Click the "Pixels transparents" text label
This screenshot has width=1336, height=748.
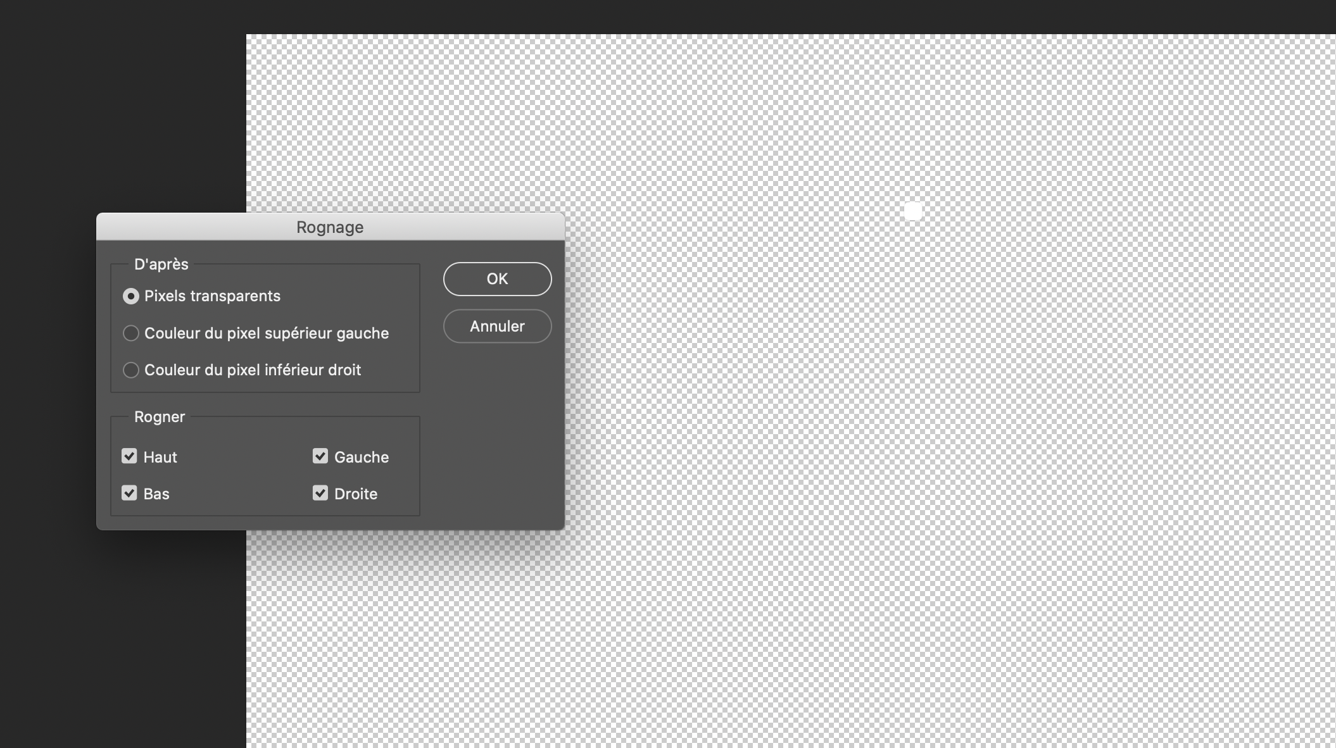[212, 296]
